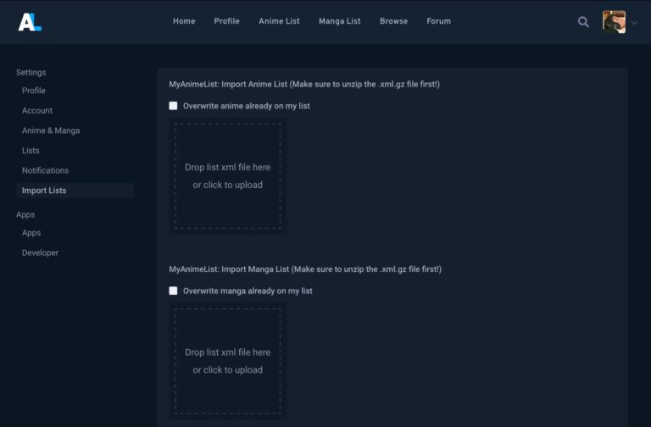Go to Home in top navigation
Viewport: 651px width, 427px height.
(x=184, y=21)
